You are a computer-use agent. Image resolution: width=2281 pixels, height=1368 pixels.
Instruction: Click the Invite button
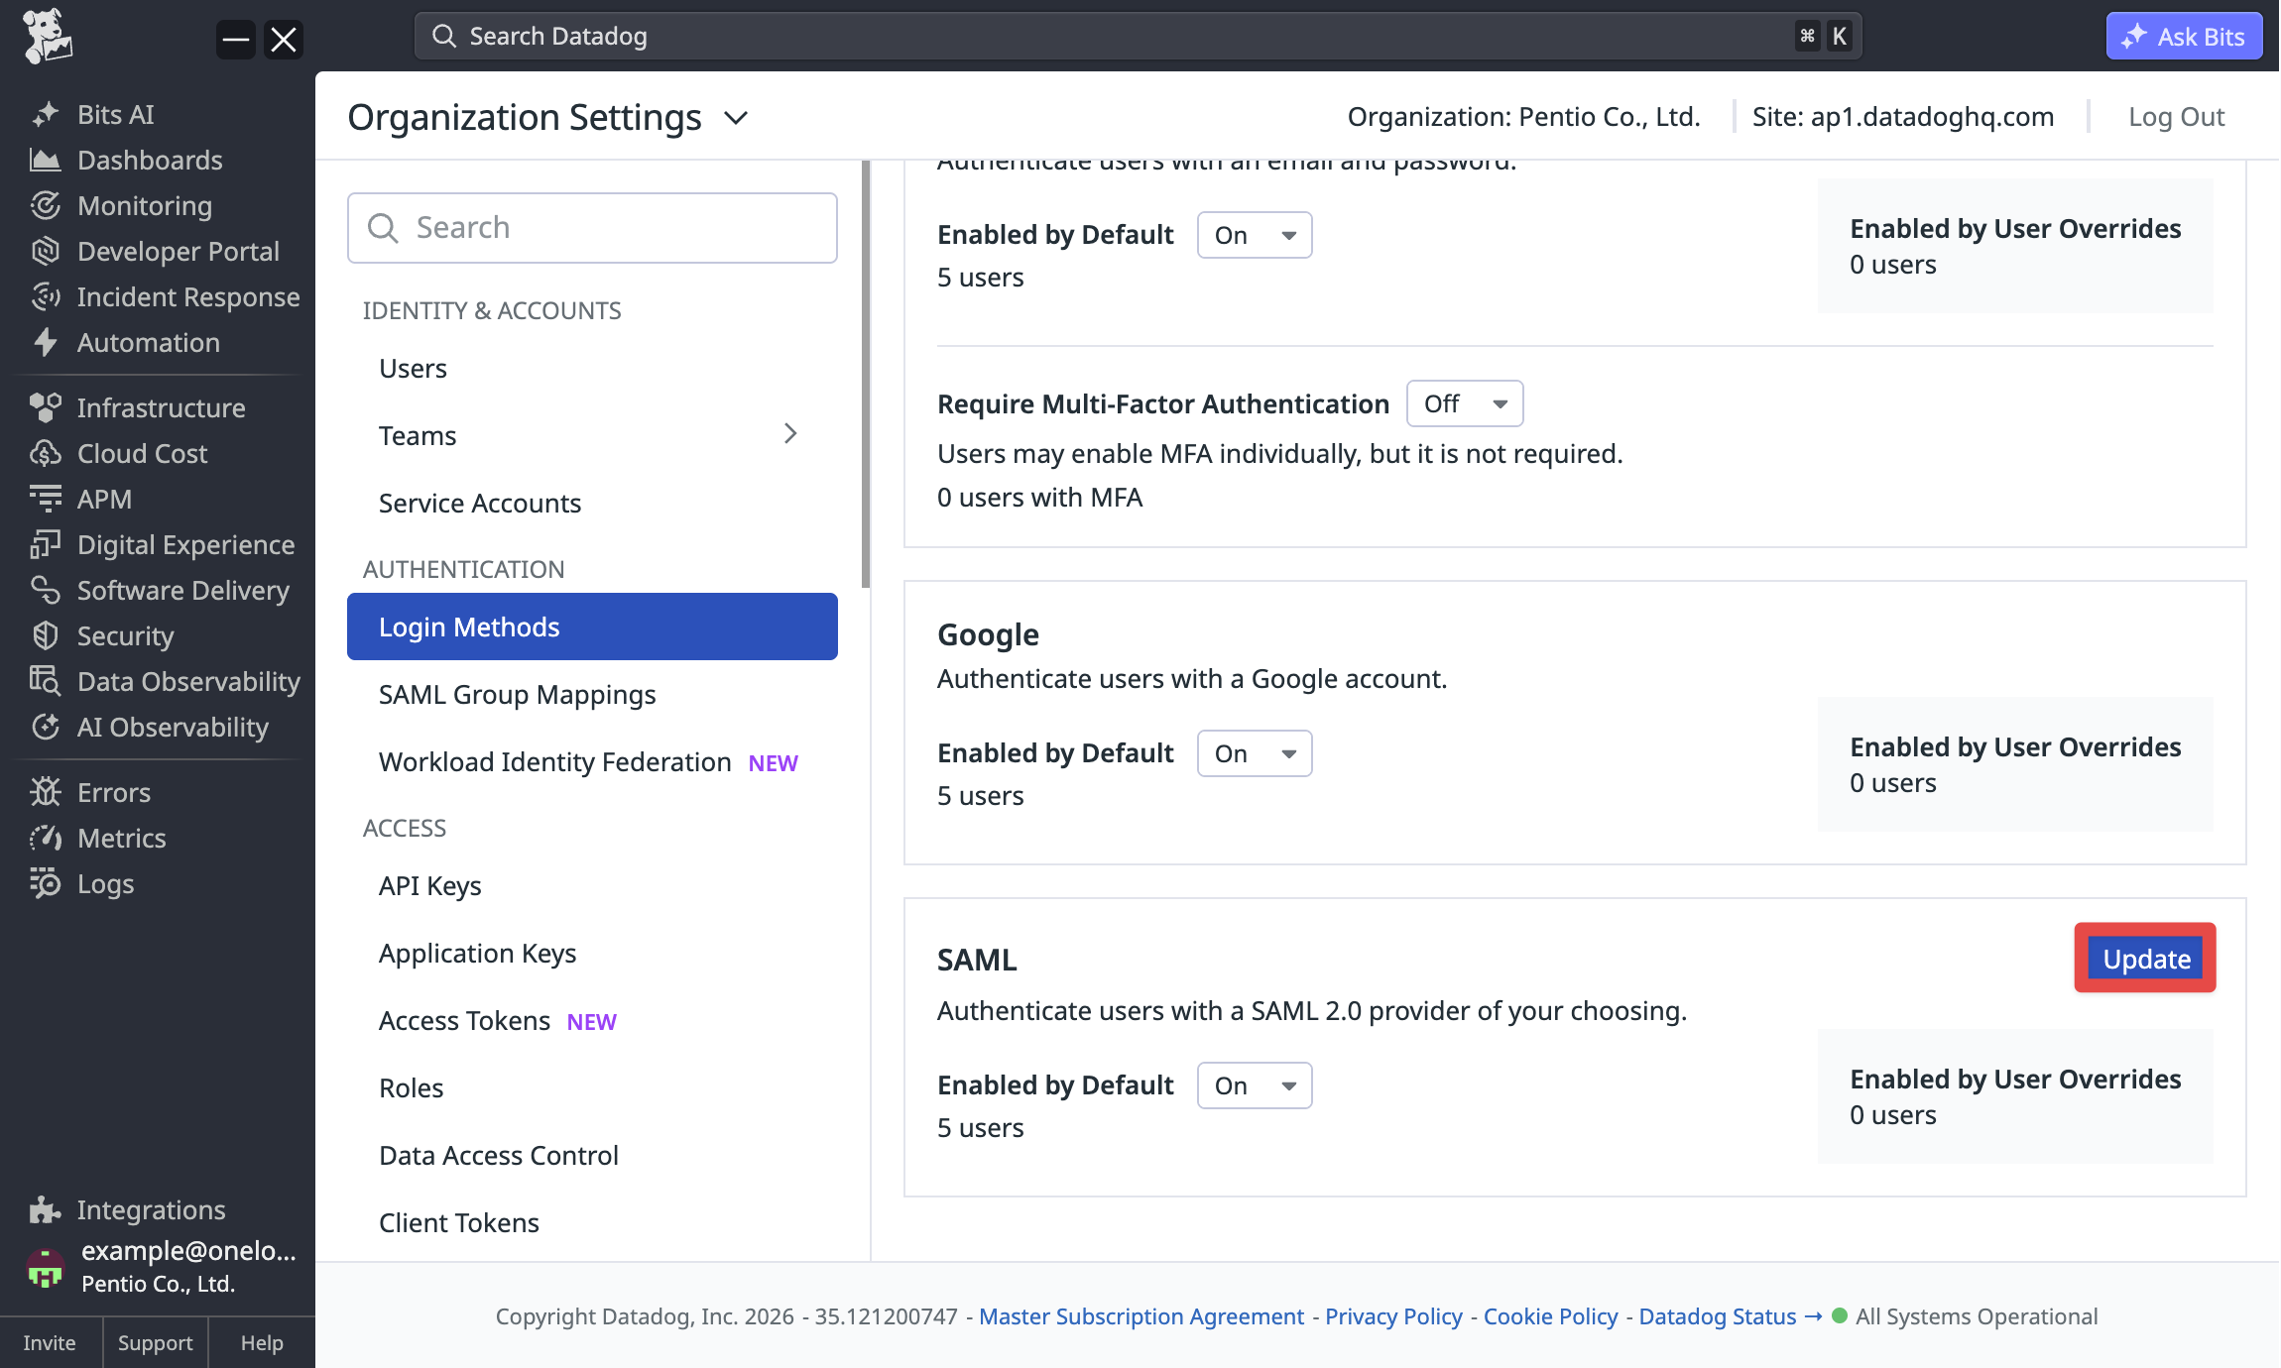pos(50,1342)
